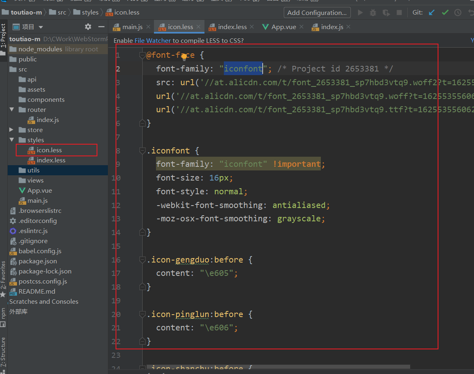Viewport: 474px width, 374px height.
Task: Run with coverage icon
Action: click(386, 13)
